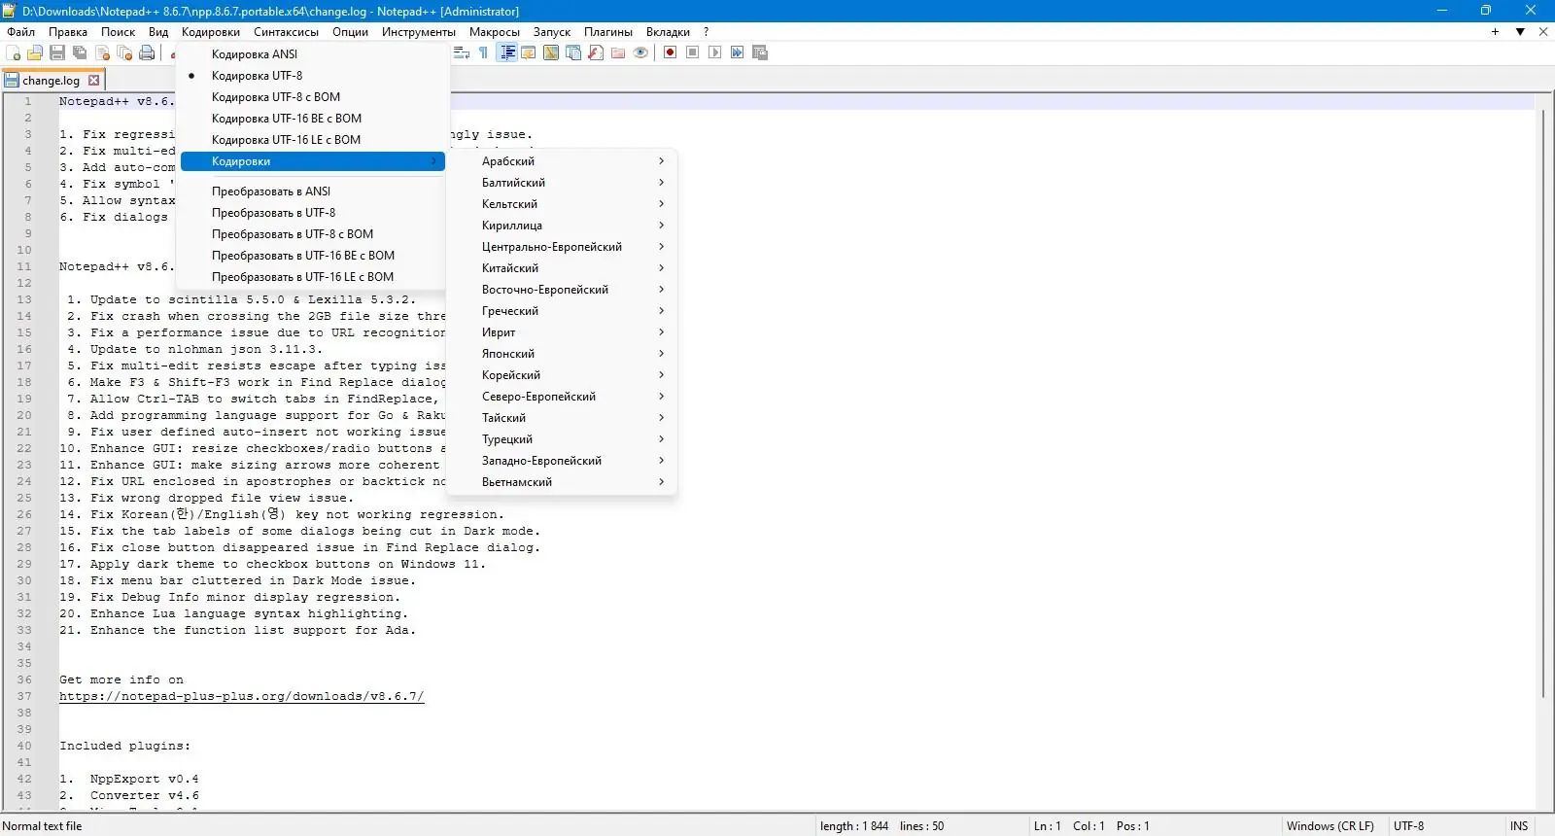
Task: Click the Close All documents toolbar icon
Action: (124, 52)
